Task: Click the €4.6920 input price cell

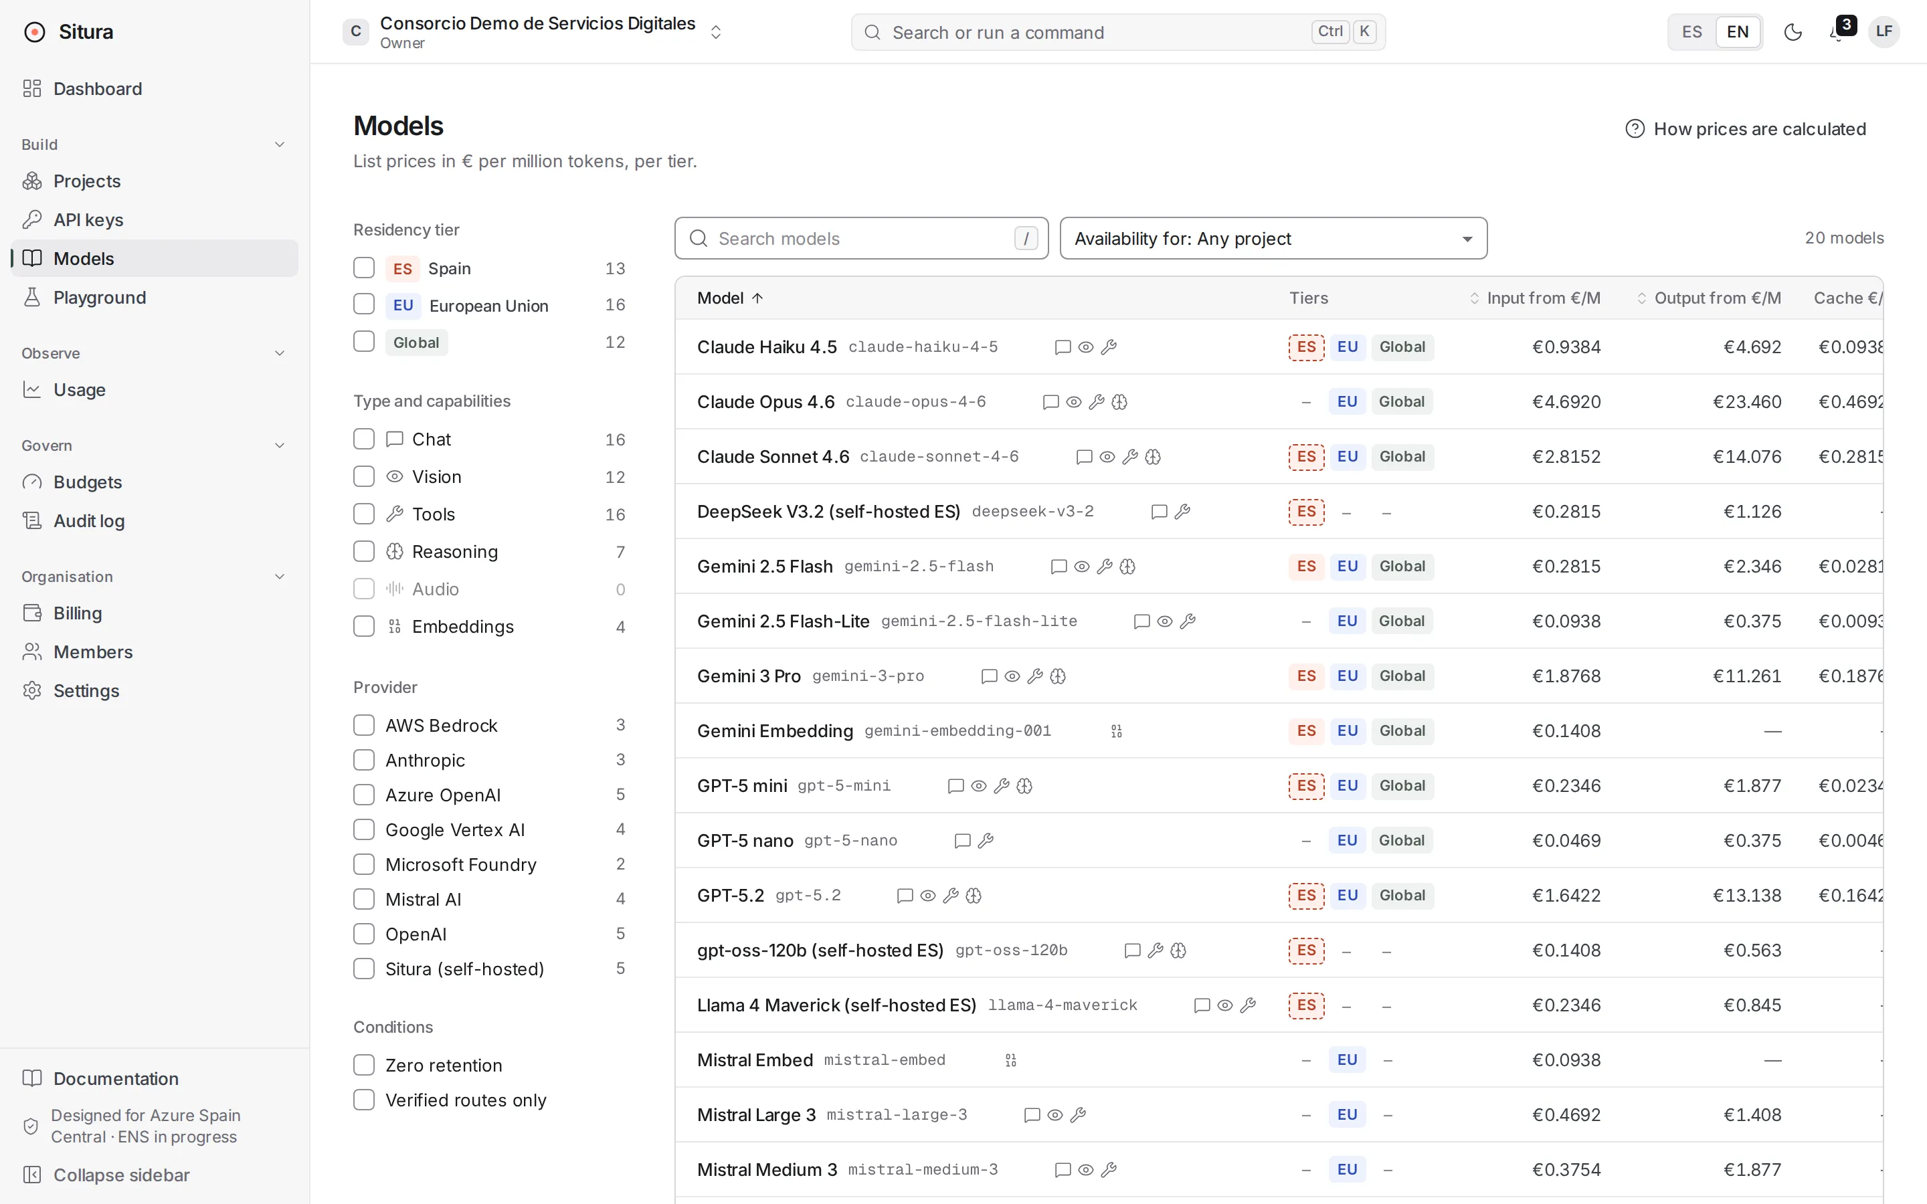Action: point(1566,402)
